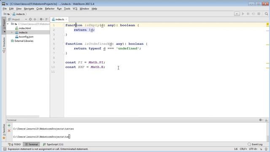
Task: Click the index.ts breadcrumb in navigation bar
Action: click(x=19, y=14)
